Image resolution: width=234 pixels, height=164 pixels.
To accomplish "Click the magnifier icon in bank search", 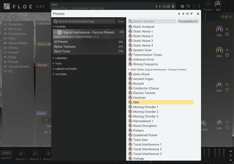I will [x=56, y=21].
